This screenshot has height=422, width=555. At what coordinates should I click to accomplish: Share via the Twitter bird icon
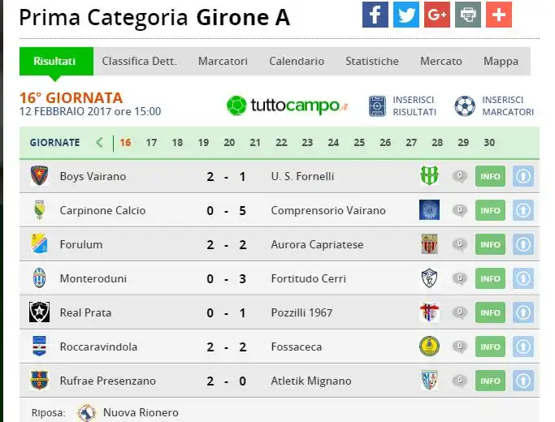(406, 15)
